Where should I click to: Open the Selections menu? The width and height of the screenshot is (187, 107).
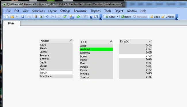(38, 11)
